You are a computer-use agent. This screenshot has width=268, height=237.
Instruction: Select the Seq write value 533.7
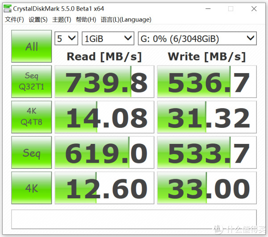pos(207,152)
